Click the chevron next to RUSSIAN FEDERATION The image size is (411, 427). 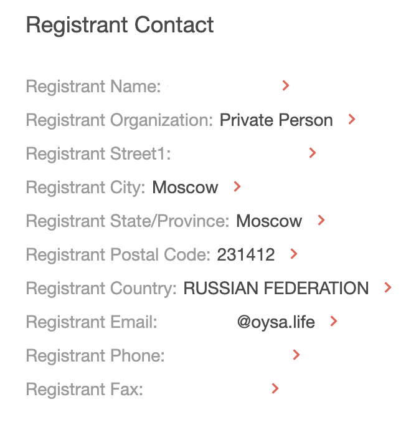click(388, 288)
